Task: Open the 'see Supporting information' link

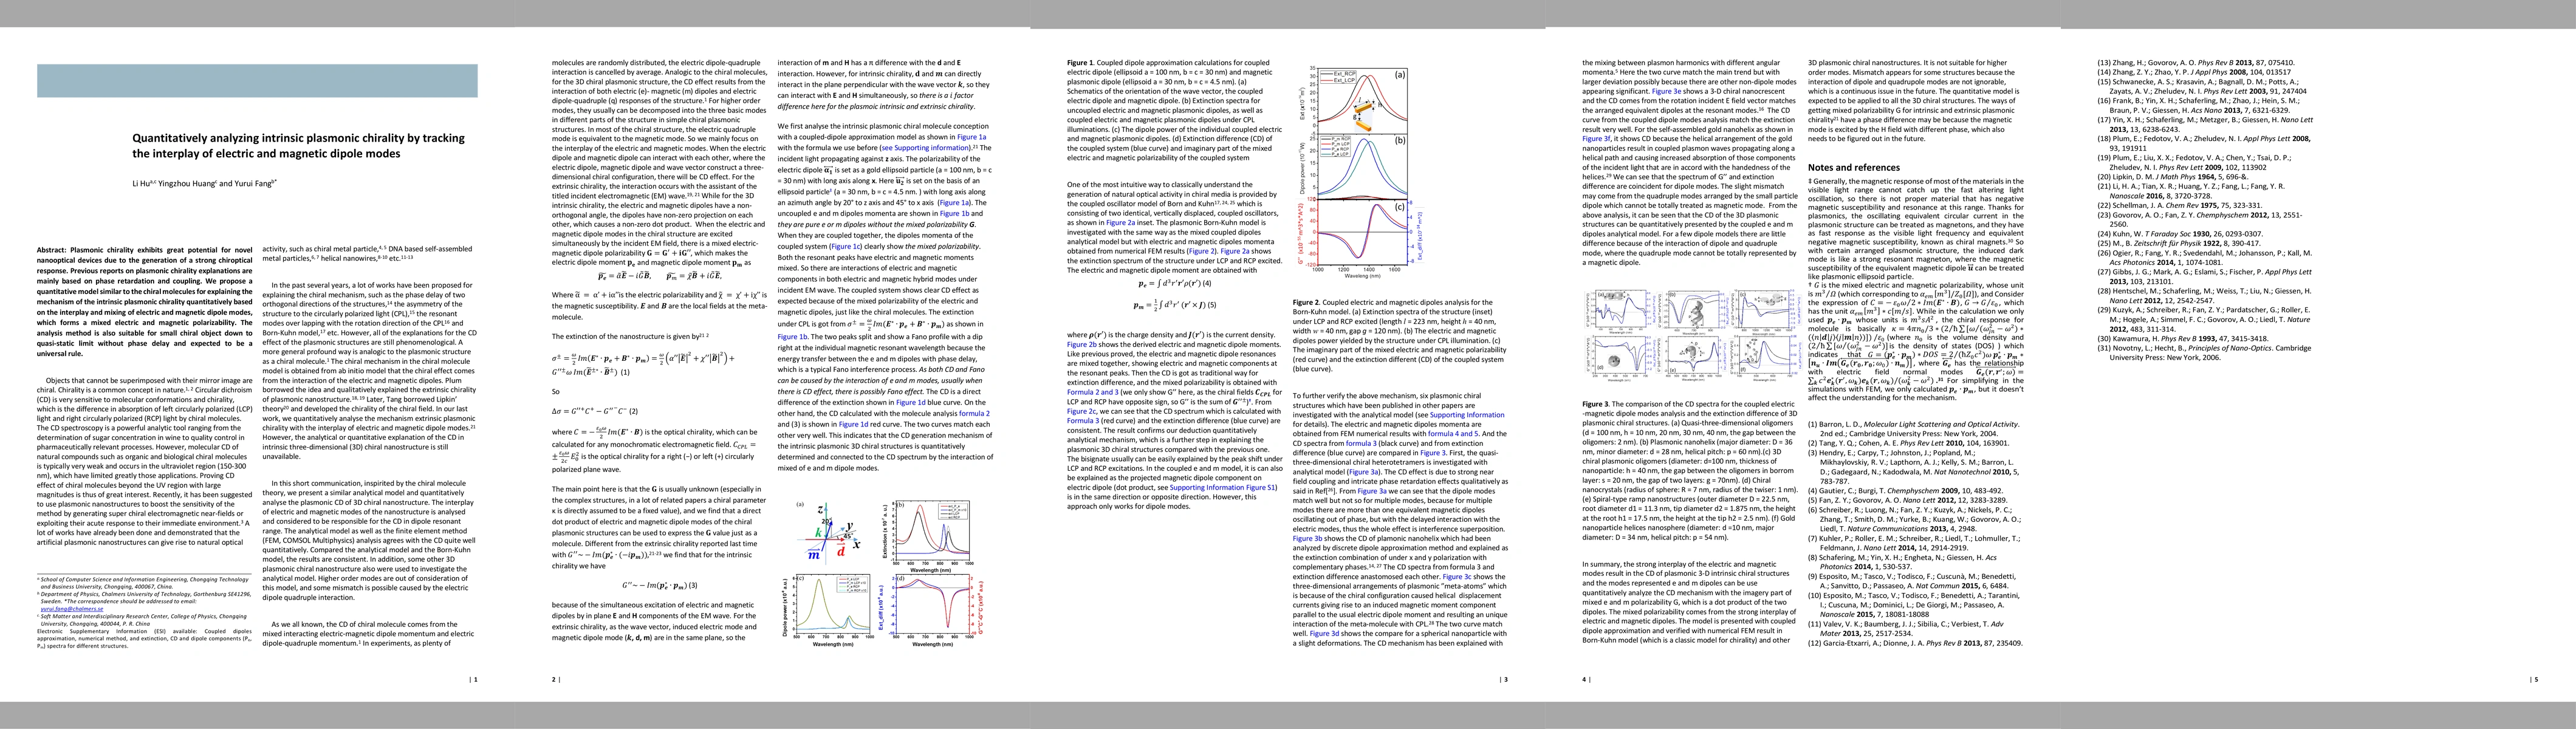Action: (x=925, y=147)
